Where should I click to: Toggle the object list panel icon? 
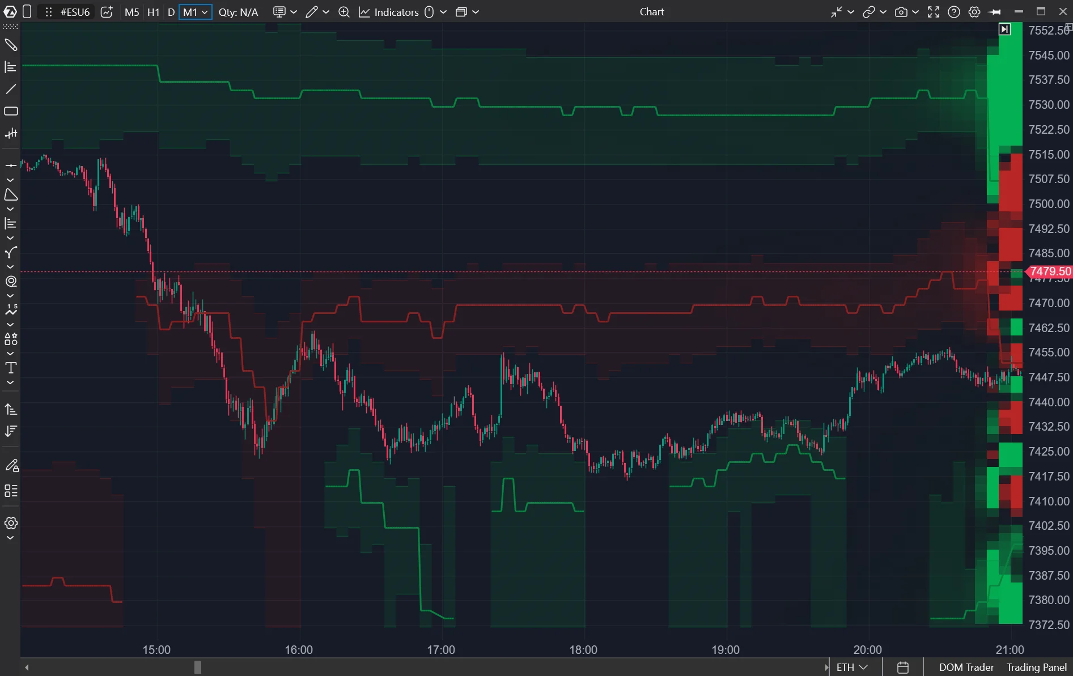[11, 491]
